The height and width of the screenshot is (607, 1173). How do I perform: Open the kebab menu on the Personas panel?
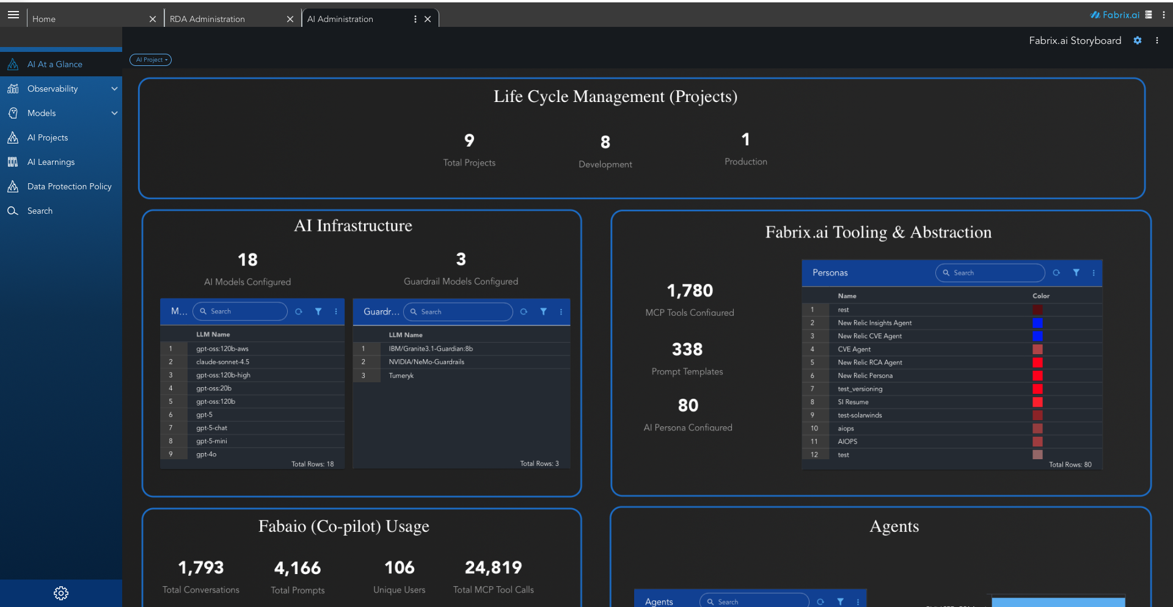tap(1094, 273)
